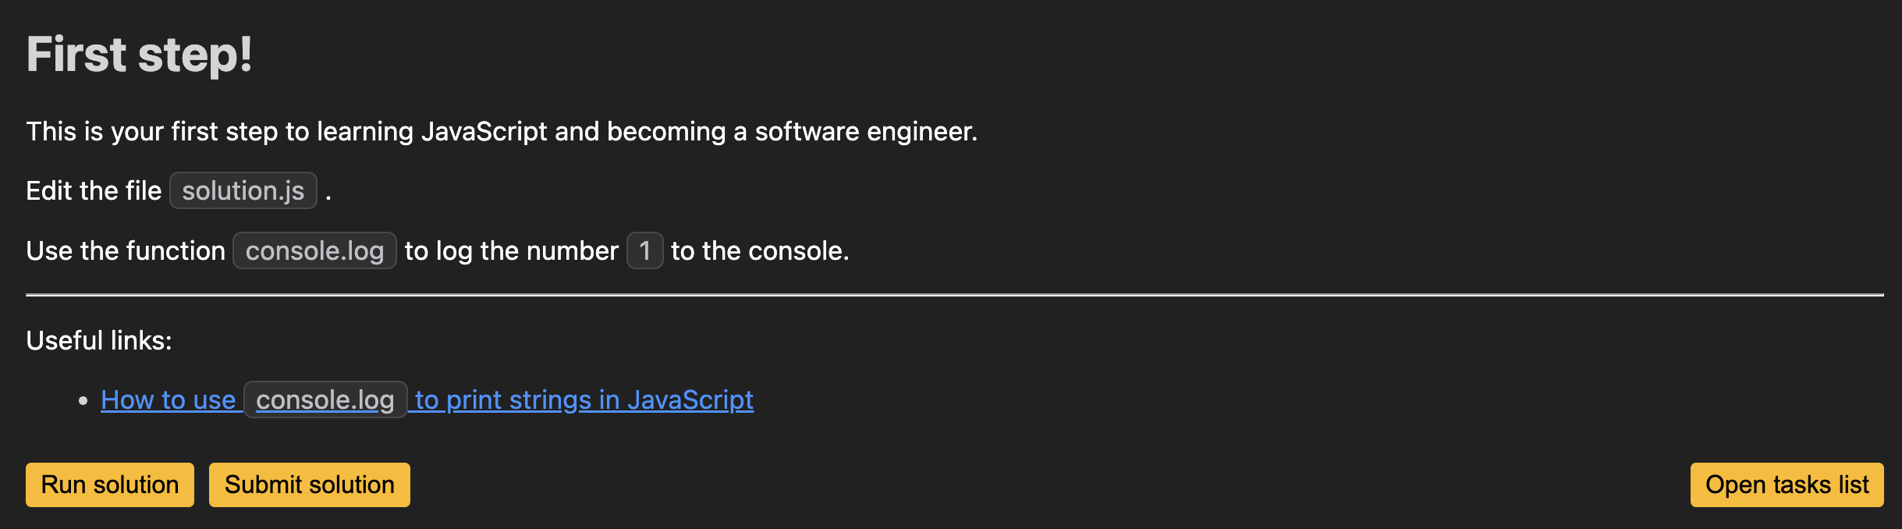The height and width of the screenshot is (529, 1902).
Task: Click the "Useful links:" label
Action: (x=99, y=340)
